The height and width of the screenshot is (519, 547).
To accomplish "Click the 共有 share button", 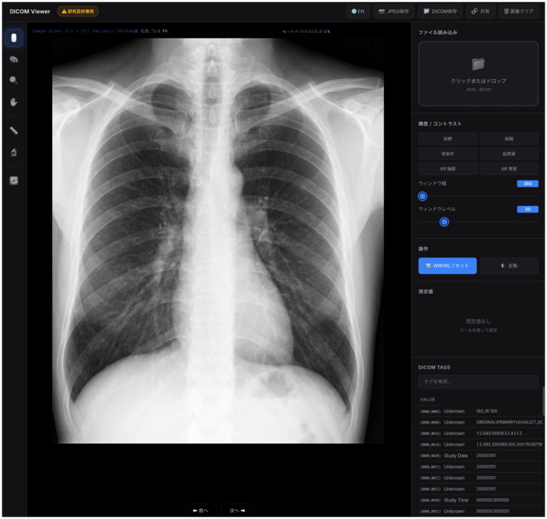I will tap(480, 11).
